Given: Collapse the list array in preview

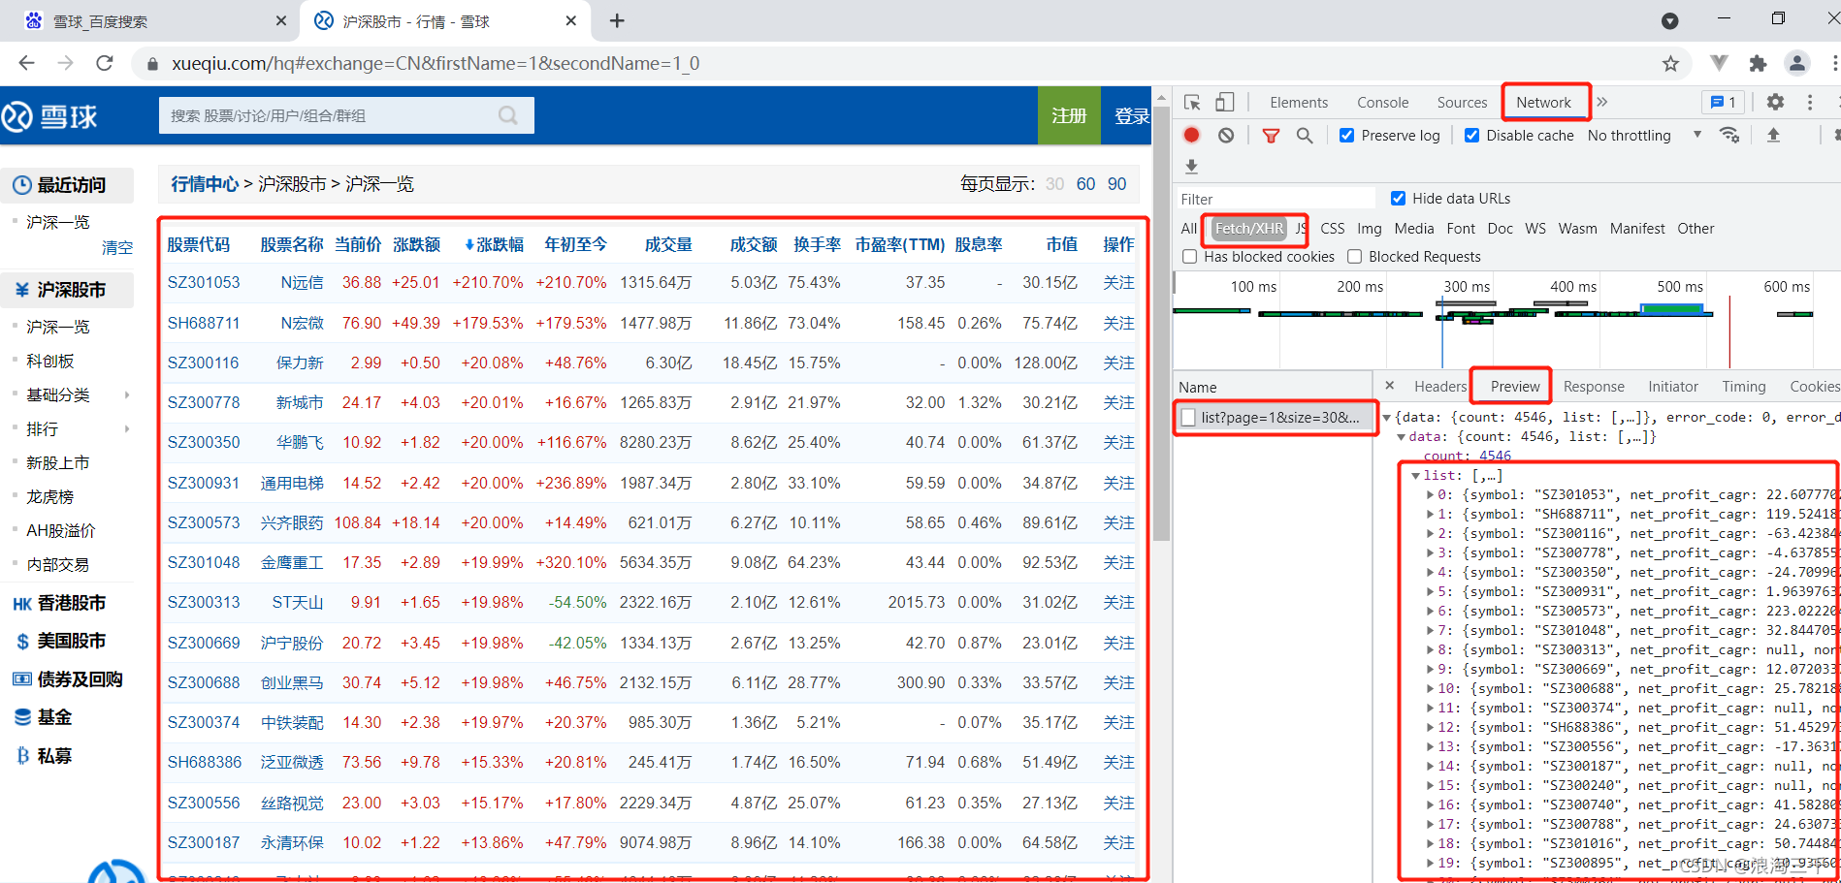Looking at the screenshot, I should 1415,476.
